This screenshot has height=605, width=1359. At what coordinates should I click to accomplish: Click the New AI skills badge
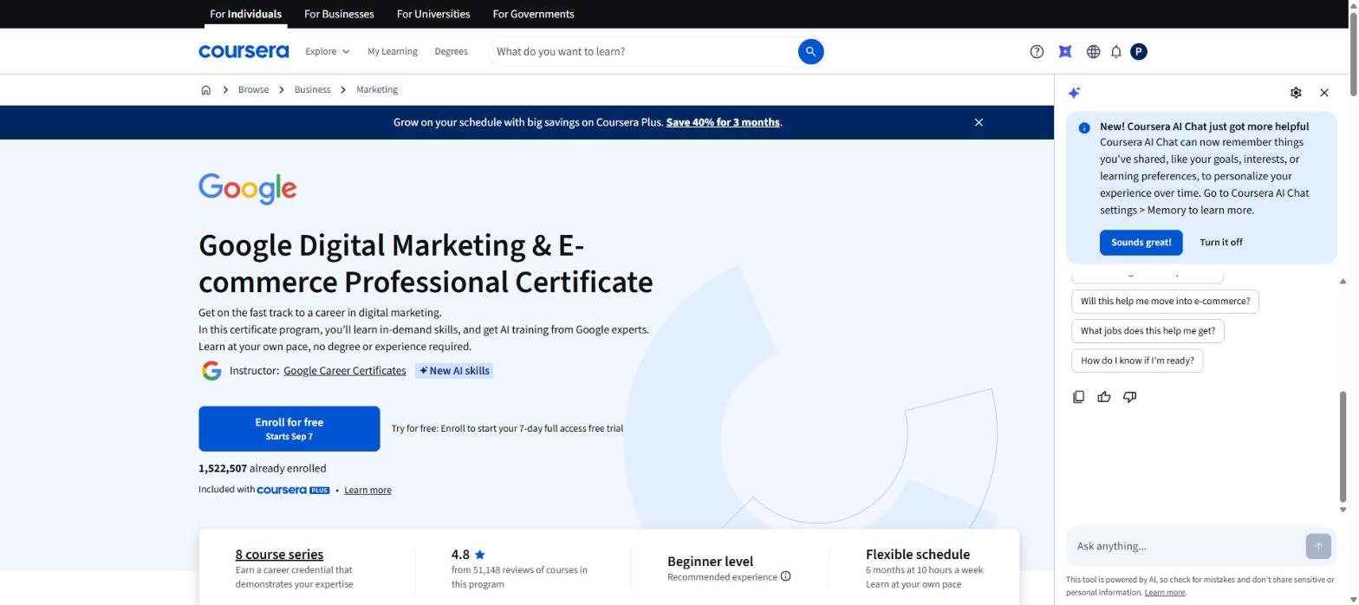pyautogui.click(x=454, y=371)
